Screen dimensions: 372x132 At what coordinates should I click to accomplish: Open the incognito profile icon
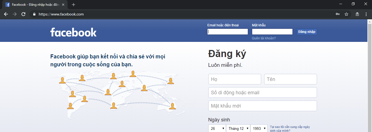pyautogui.click(x=357, y=14)
